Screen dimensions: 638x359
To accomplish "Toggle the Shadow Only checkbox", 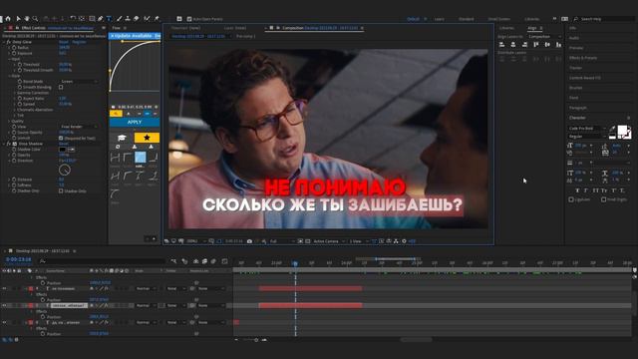I will tap(61, 190).
